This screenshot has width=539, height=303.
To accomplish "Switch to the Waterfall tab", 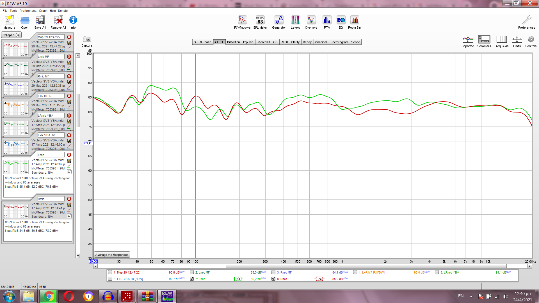I will (x=321, y=42).
